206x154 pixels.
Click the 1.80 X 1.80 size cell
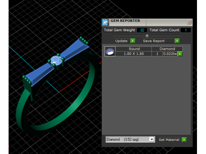133,54
